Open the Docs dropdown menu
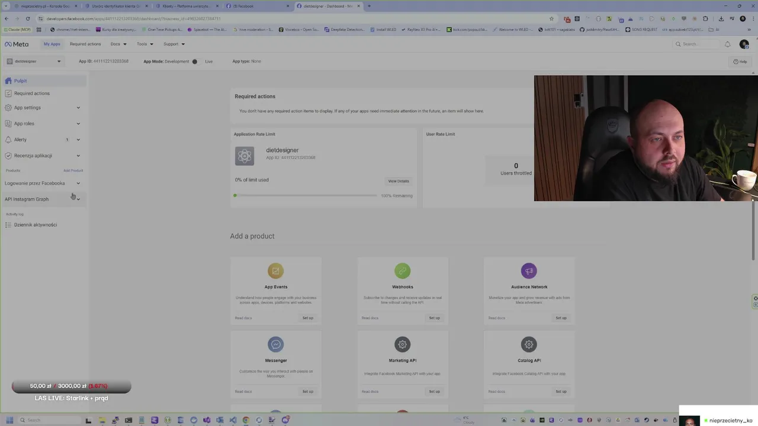Screen dimensions: 758x426 click(118, 44)
